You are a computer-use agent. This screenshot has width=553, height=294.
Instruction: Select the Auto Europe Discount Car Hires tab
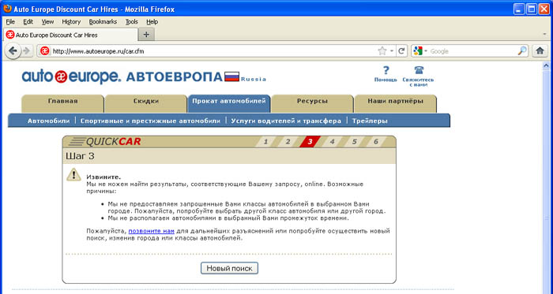[70, 35]
